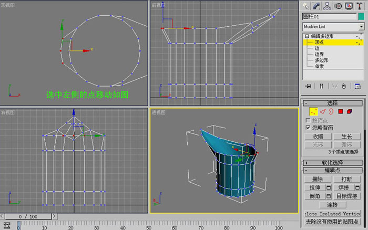
Task: Click the 循环 button
Action: point(346,144)
